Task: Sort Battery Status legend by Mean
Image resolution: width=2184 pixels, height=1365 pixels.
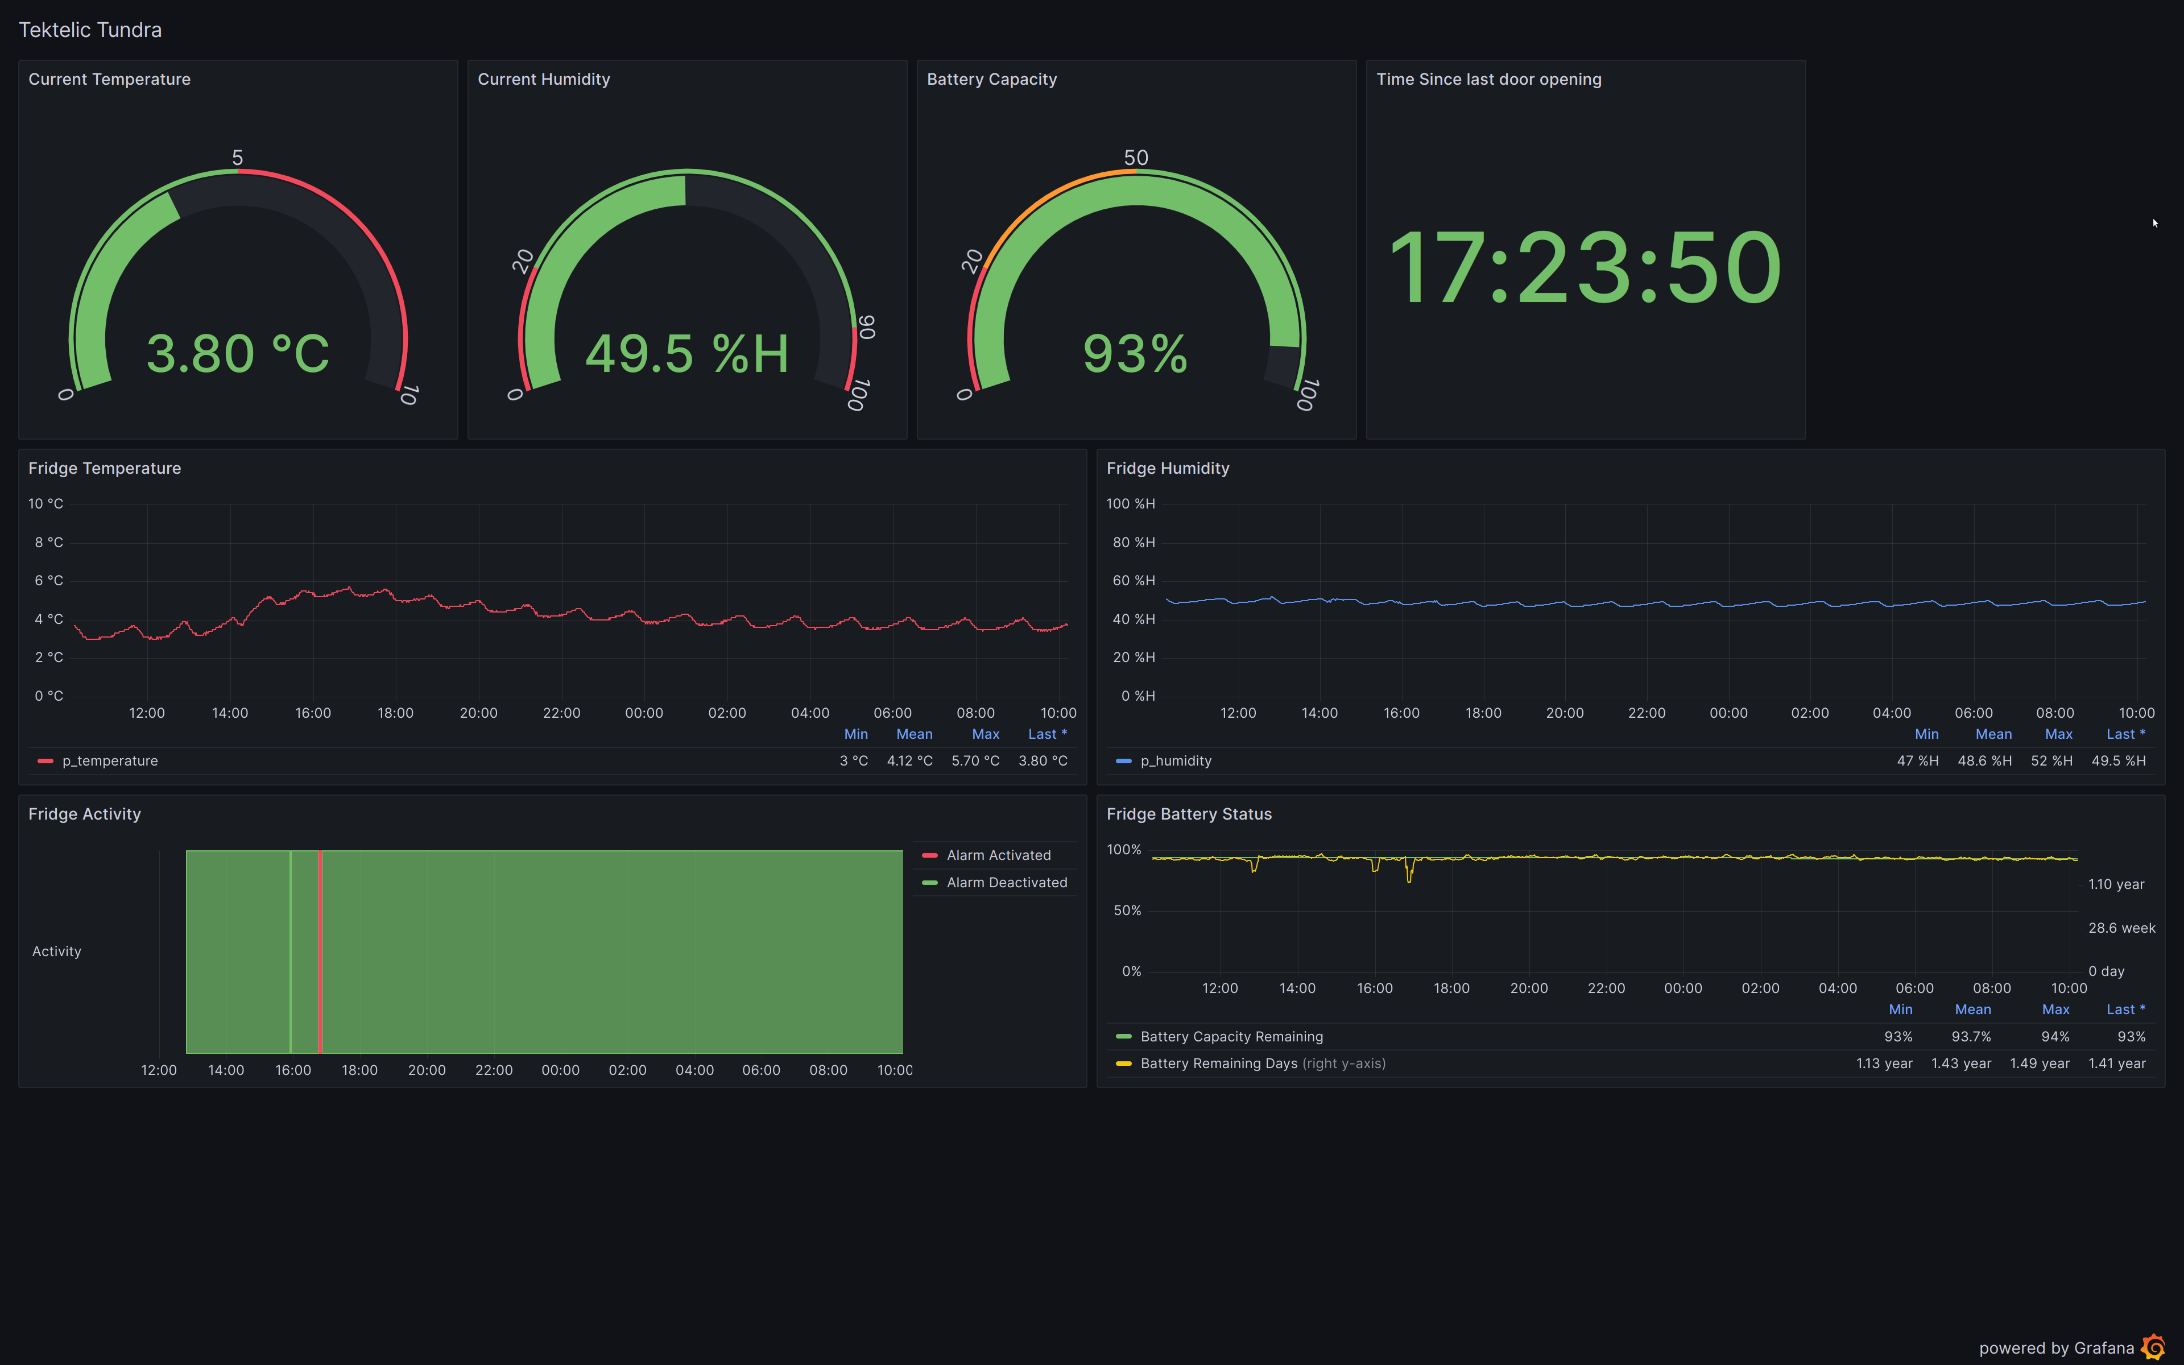Action: [1973, 1010]
